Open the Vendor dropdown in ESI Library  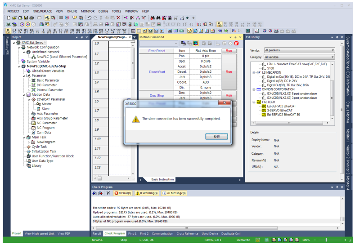(333, 50)
